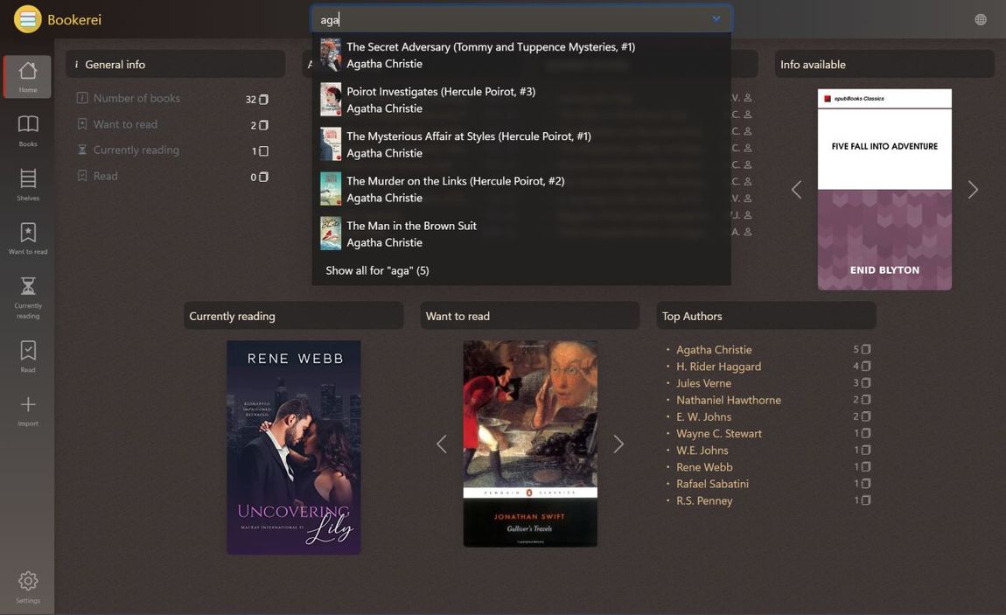Open H. Rider Haggard in Top Authors

[718, 367]
